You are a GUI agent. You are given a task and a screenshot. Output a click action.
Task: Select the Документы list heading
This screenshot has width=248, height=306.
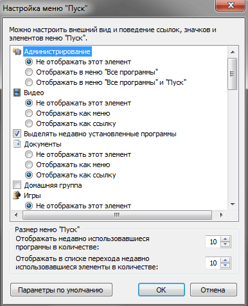(42, 144)
